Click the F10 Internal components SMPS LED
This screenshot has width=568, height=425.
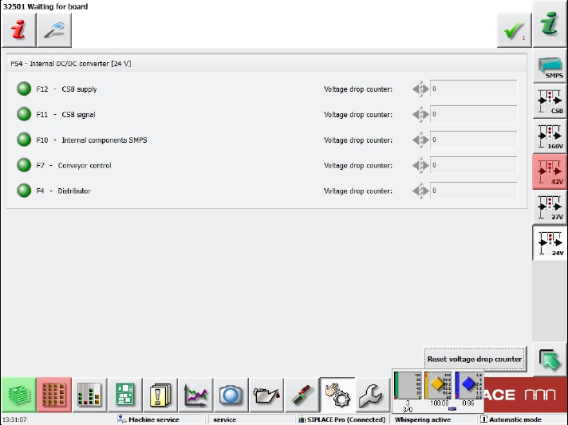24,140
